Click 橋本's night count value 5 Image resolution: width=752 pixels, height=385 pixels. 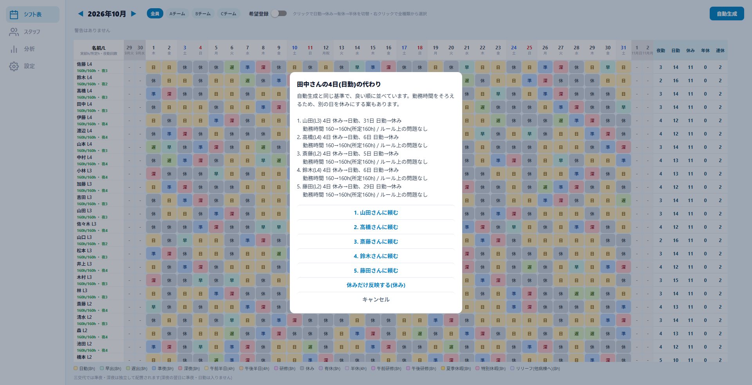point(661,360)
